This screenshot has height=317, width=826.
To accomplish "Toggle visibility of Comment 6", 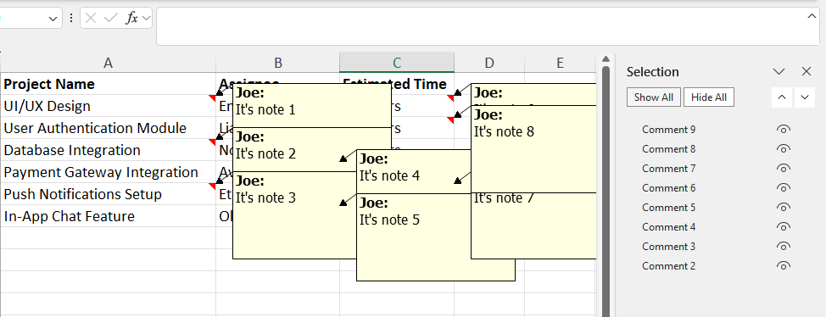I will (784, 188).
